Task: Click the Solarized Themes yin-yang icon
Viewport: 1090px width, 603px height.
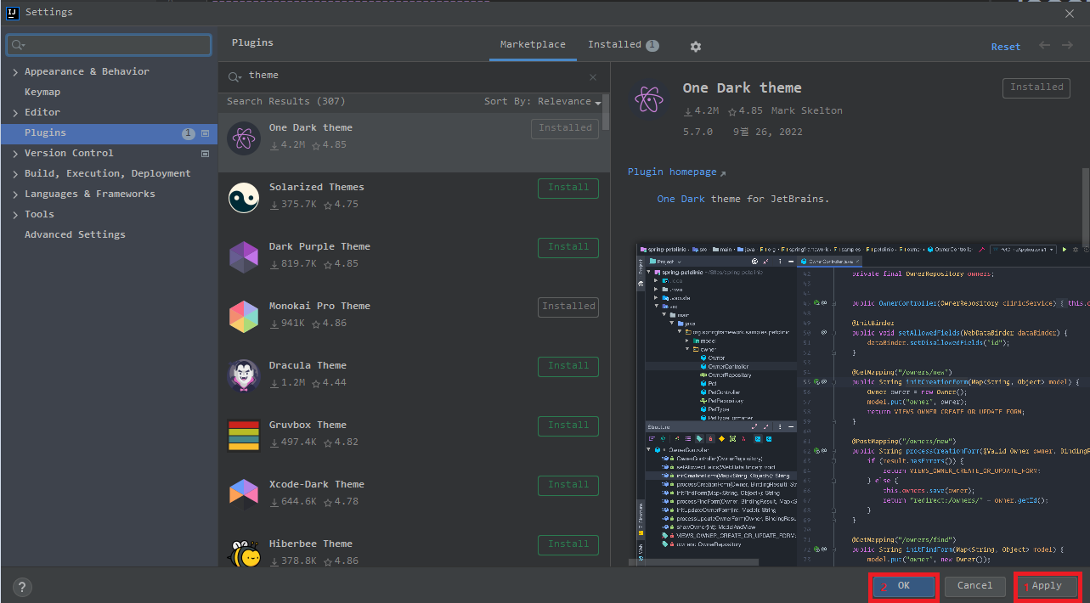Action: [x=244, y=197]
